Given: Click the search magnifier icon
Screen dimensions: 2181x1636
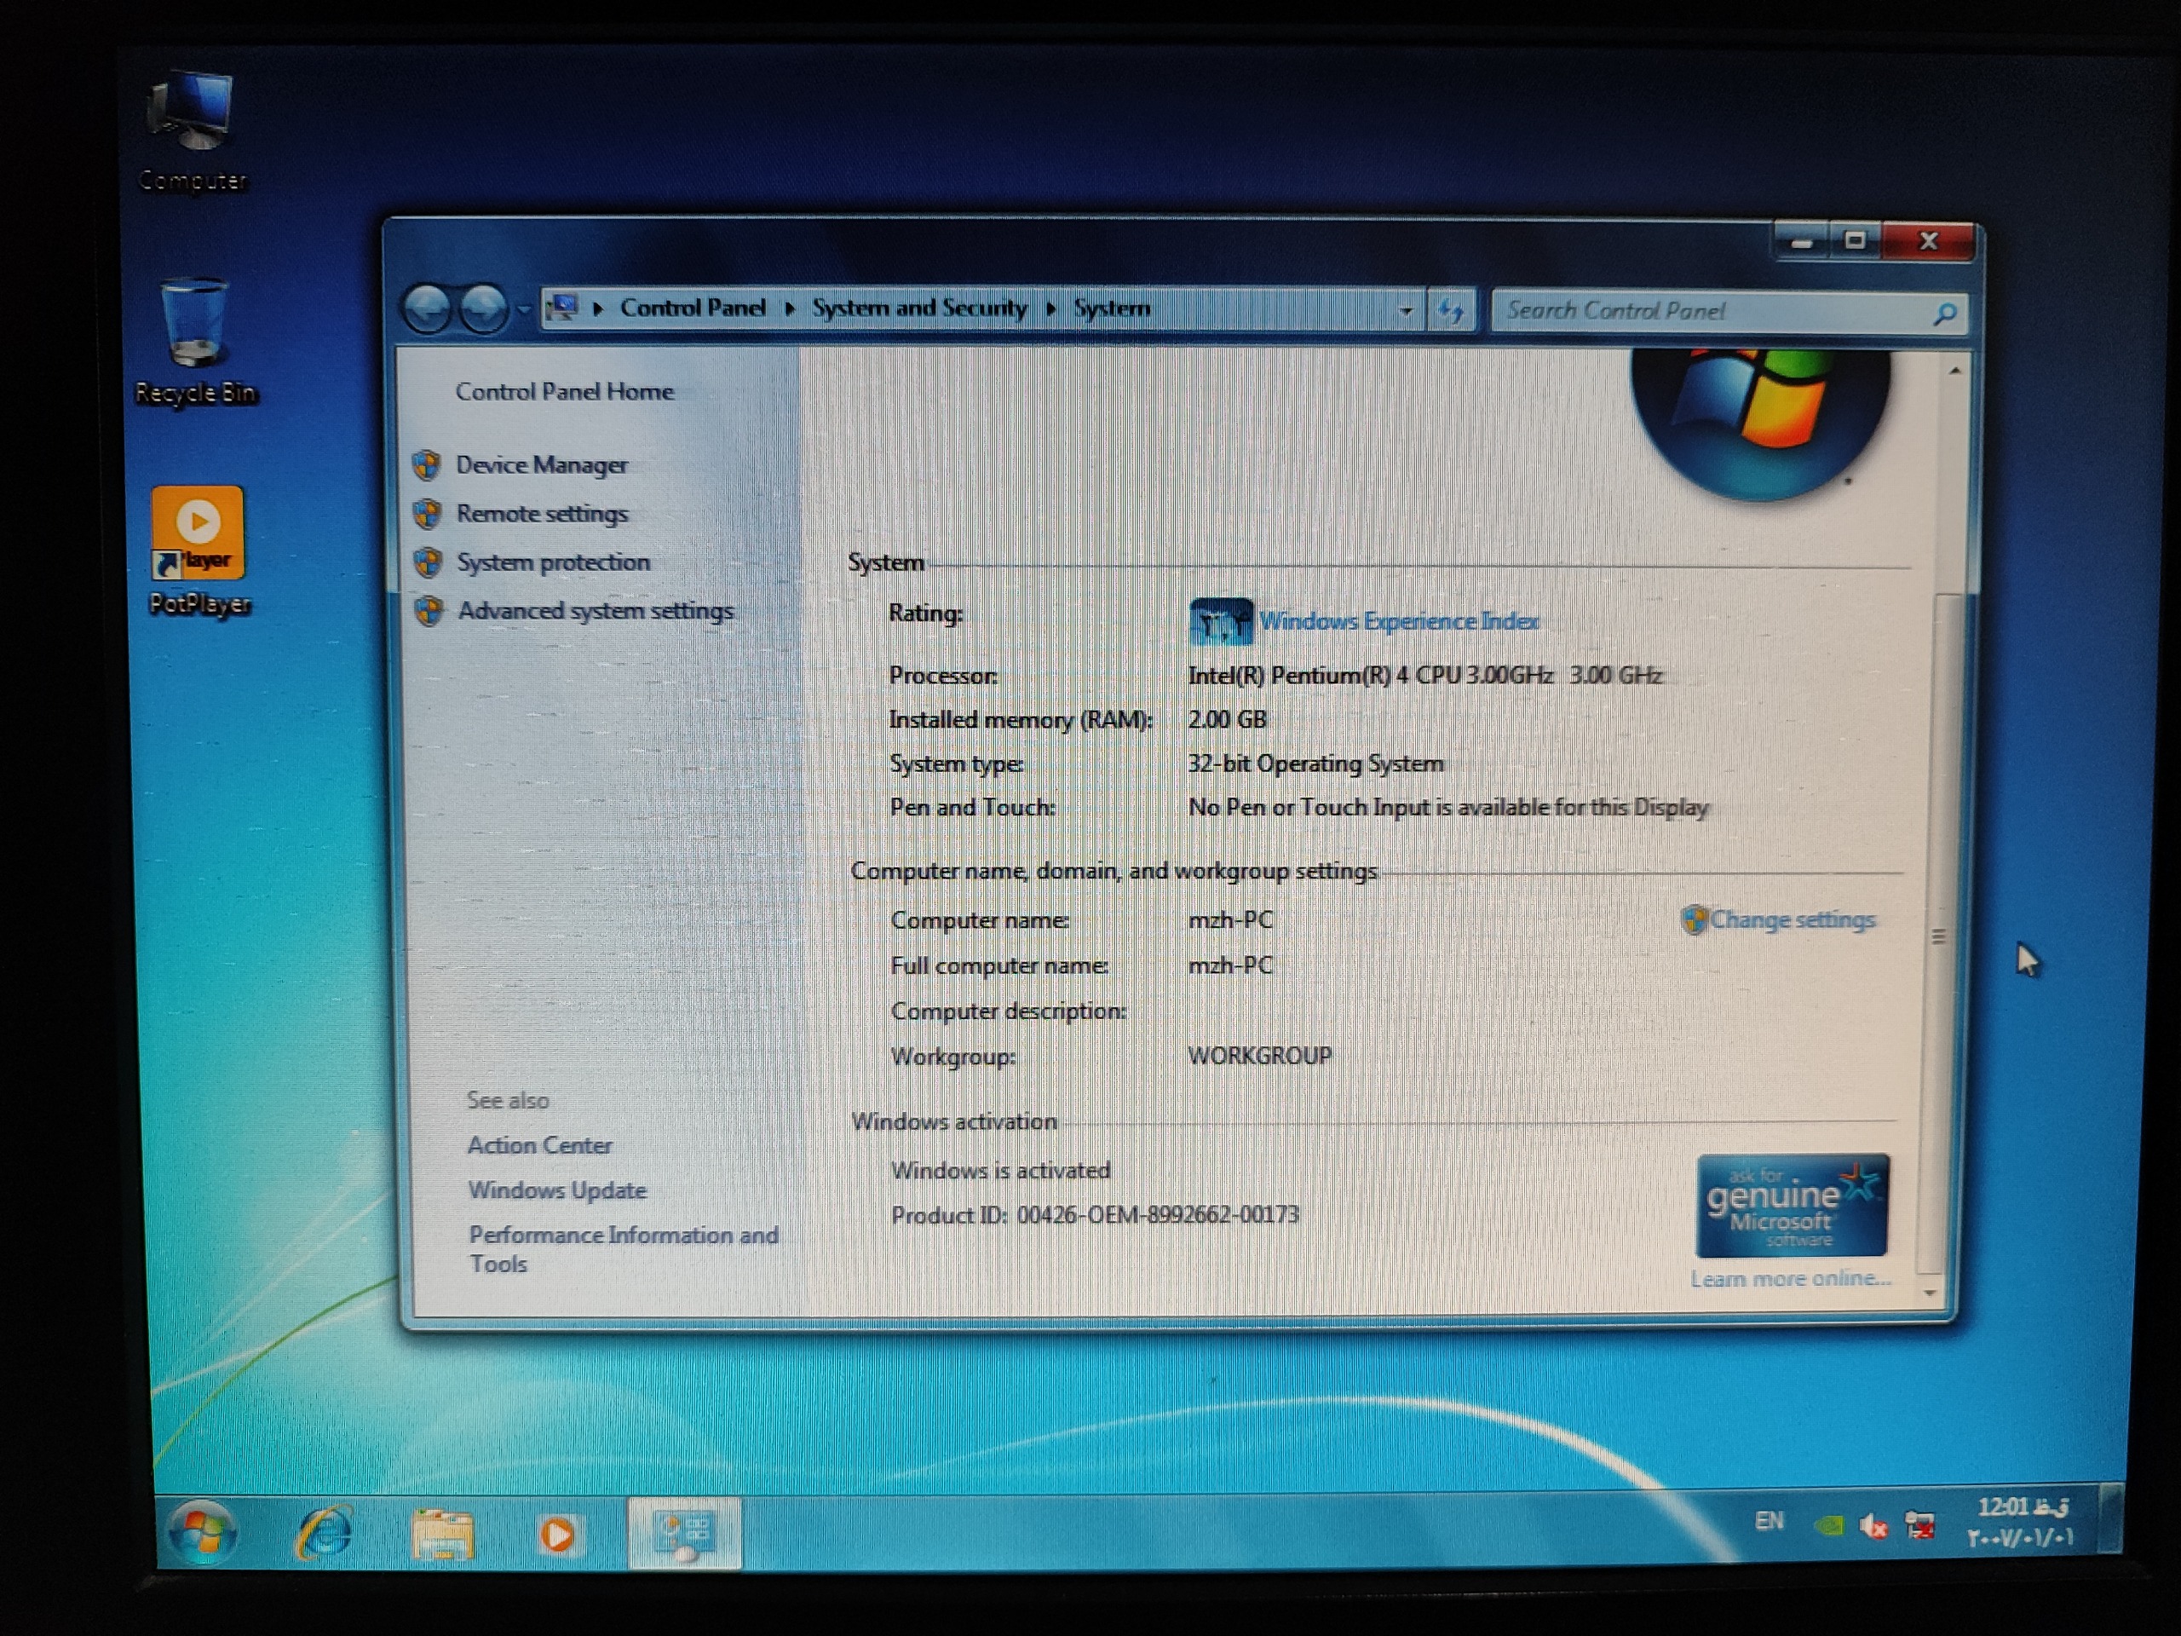Looking at the screenshot, I should (x=1945, y=314).
